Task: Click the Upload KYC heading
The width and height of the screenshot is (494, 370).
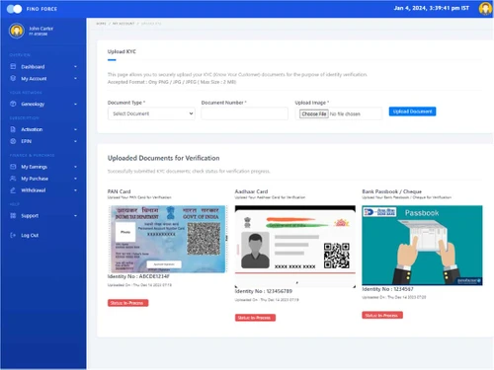Action: pos(122,51)
